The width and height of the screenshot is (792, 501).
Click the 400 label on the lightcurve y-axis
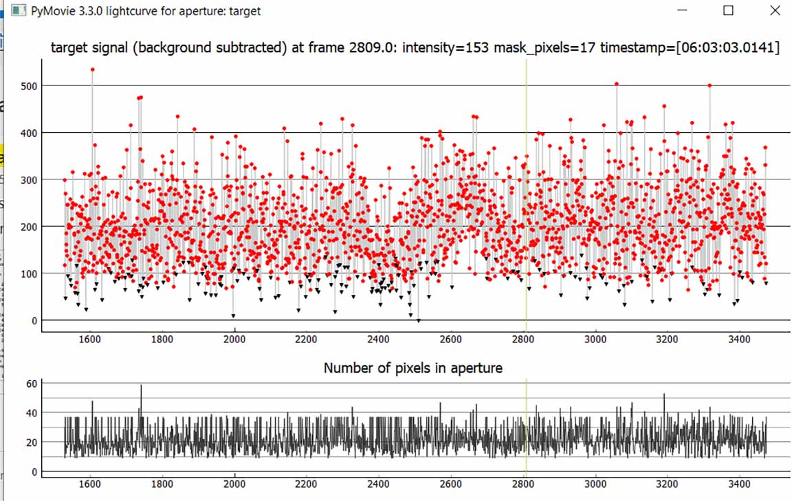pos(29,133)
